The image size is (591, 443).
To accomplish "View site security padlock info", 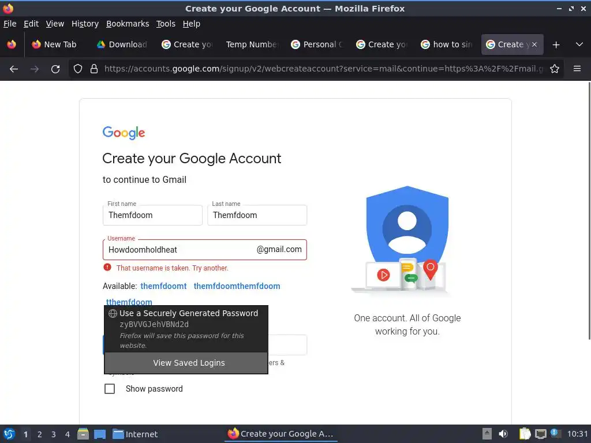I will click(94, 69).
